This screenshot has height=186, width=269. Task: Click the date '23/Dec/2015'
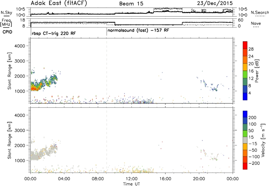[215, 3]
